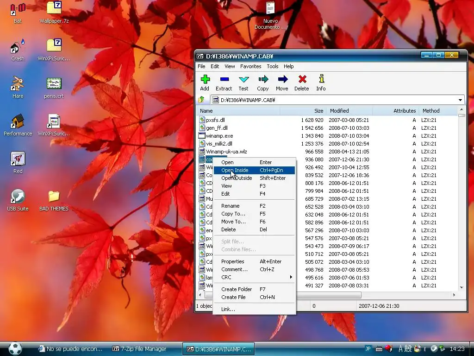Choose Comment... in context menu
474x356 pixels.
tap(254, 269)
